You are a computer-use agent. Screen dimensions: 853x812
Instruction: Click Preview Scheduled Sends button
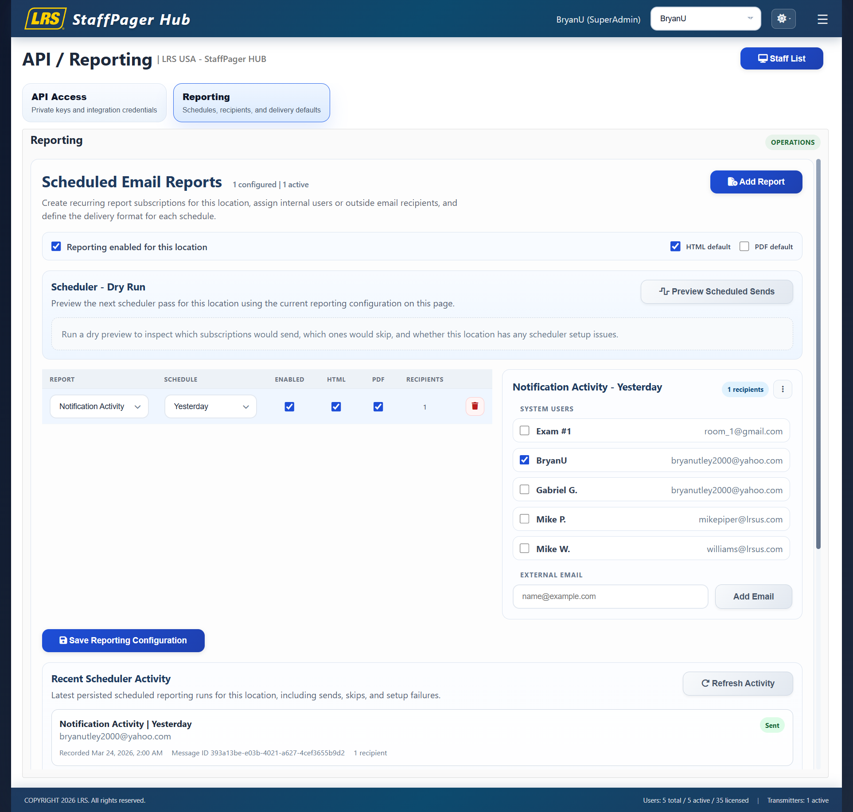tap(717, 292)
